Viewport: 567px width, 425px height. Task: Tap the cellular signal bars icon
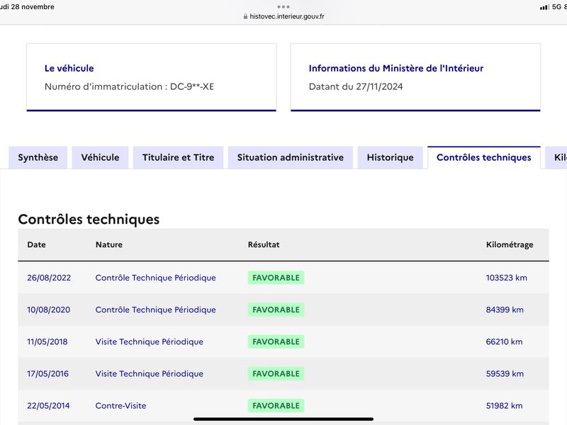point(544,7)
